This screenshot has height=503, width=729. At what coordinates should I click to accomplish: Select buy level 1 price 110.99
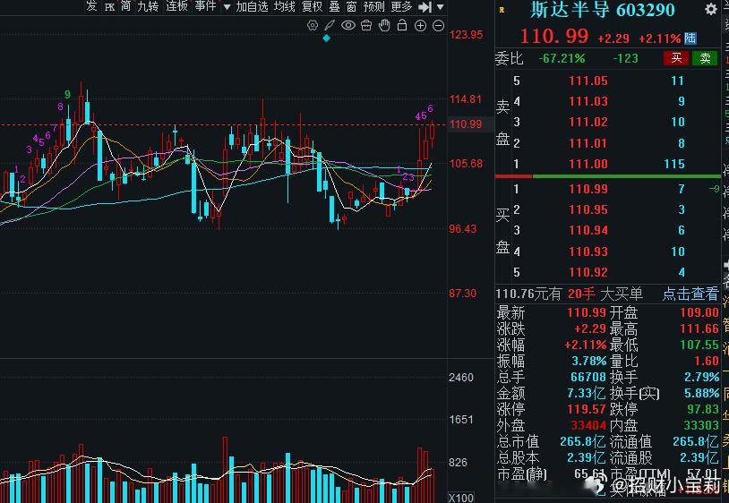(588, 189)
